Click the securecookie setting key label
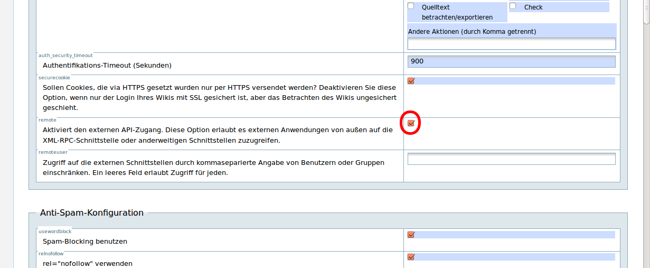650x268 pixels. tap(54, 77)
